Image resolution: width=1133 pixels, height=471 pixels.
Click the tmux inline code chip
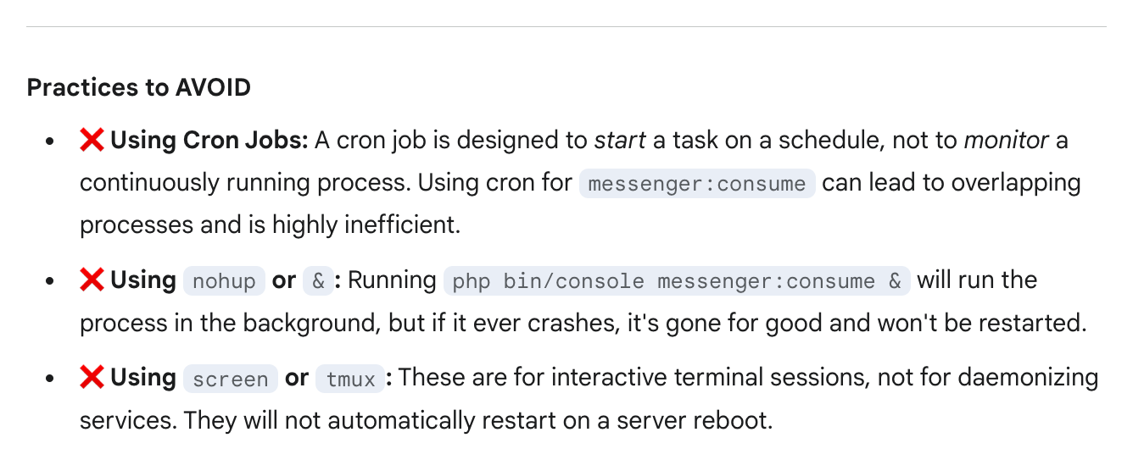pyautogui.click(x=350, y=379)
